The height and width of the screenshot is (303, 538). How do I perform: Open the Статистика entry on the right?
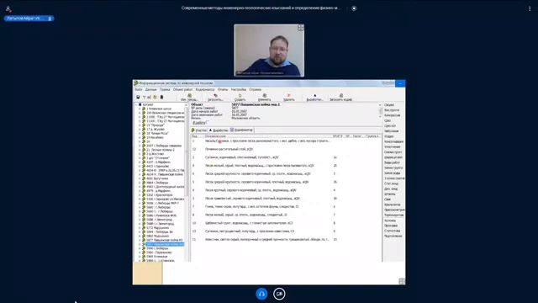pyautogui.click(x=392, y=231)
